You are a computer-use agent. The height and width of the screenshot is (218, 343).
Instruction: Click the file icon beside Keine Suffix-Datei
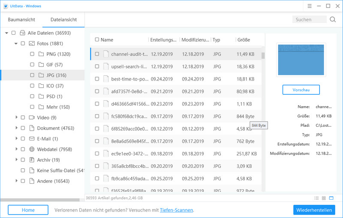click(32, 170)
